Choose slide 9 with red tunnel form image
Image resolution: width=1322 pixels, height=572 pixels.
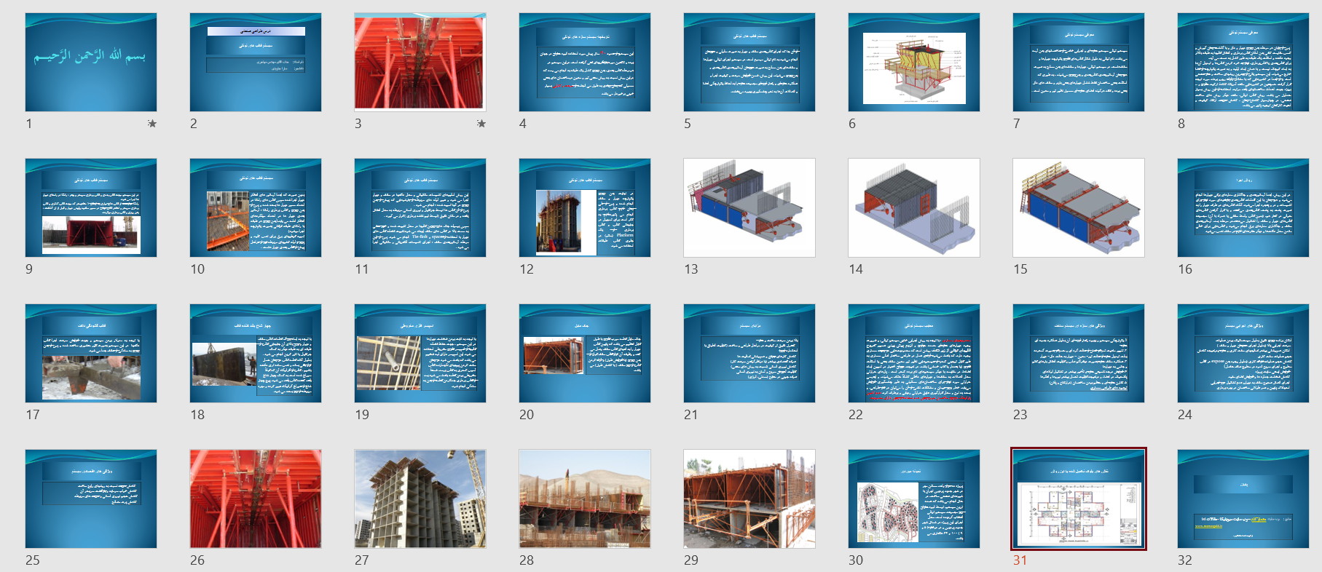(91, 207)
